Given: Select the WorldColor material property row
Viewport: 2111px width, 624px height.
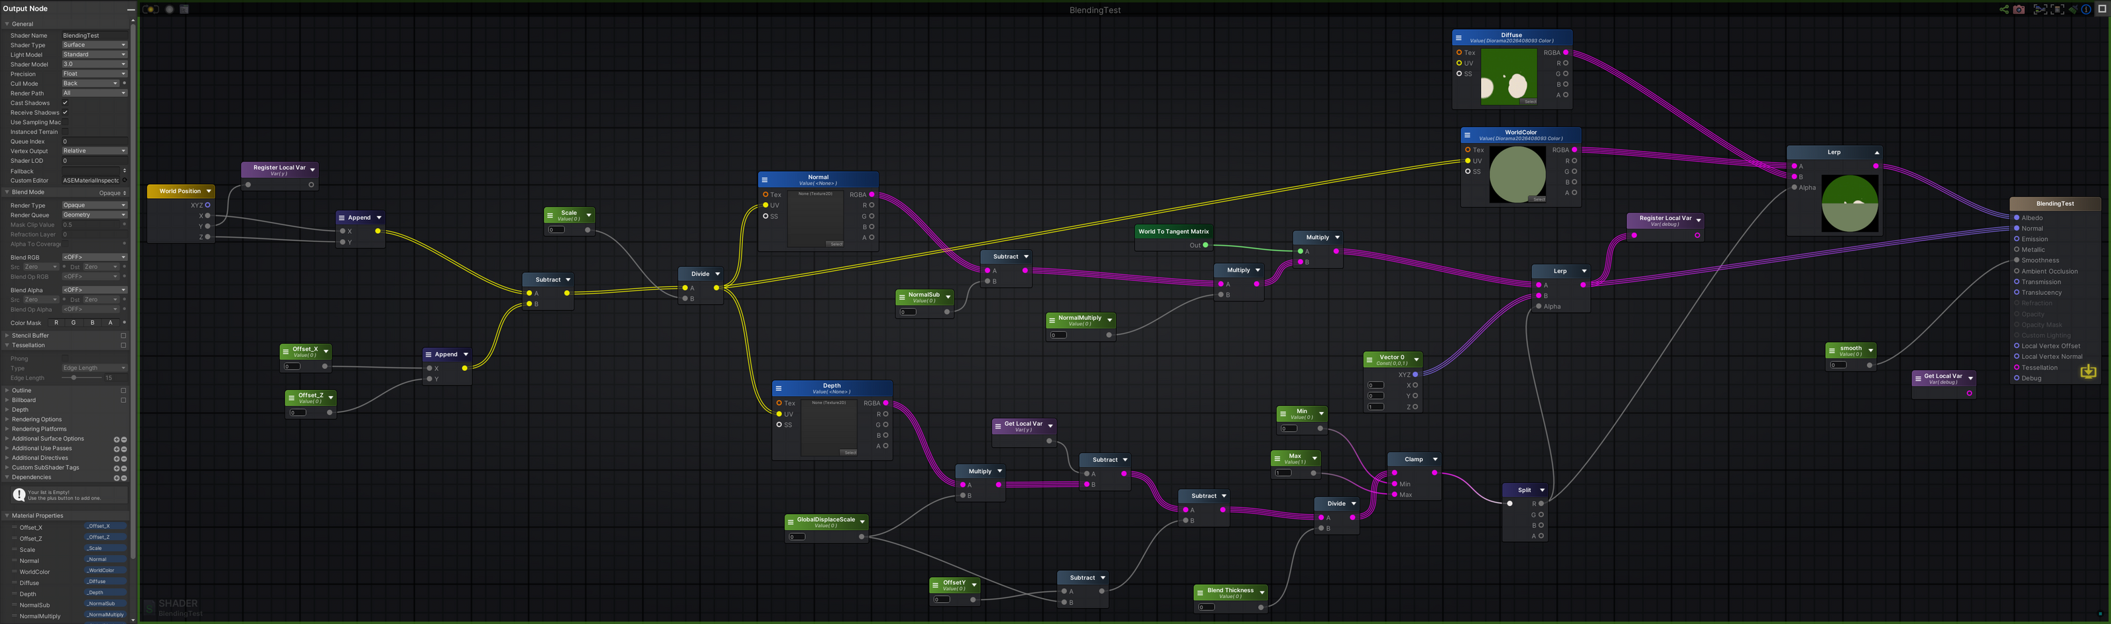Looking at the screenshot, I should [x=69, y=572].
